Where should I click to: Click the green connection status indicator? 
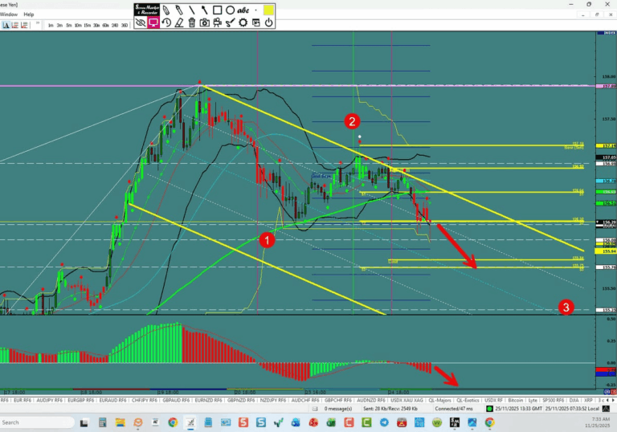tap(489, 409)
